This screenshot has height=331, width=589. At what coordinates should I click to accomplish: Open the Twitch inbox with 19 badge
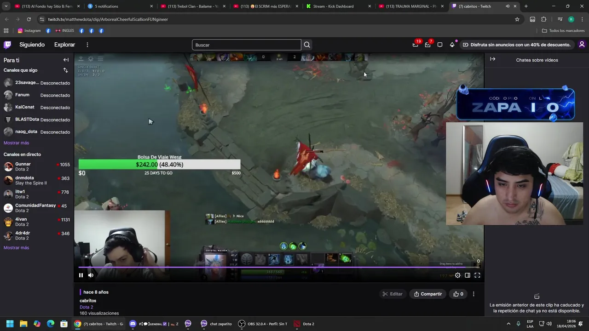coord(416,45)
